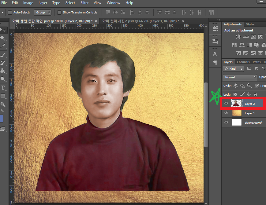This screenshot has height=205, width=266.
Task: Open the Paragraph panel icon
Action: click(x=215, y=62)
